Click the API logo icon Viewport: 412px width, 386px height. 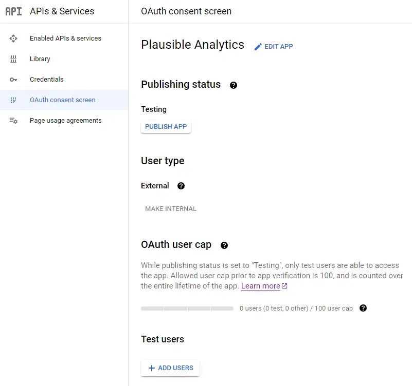coord(14,11)
